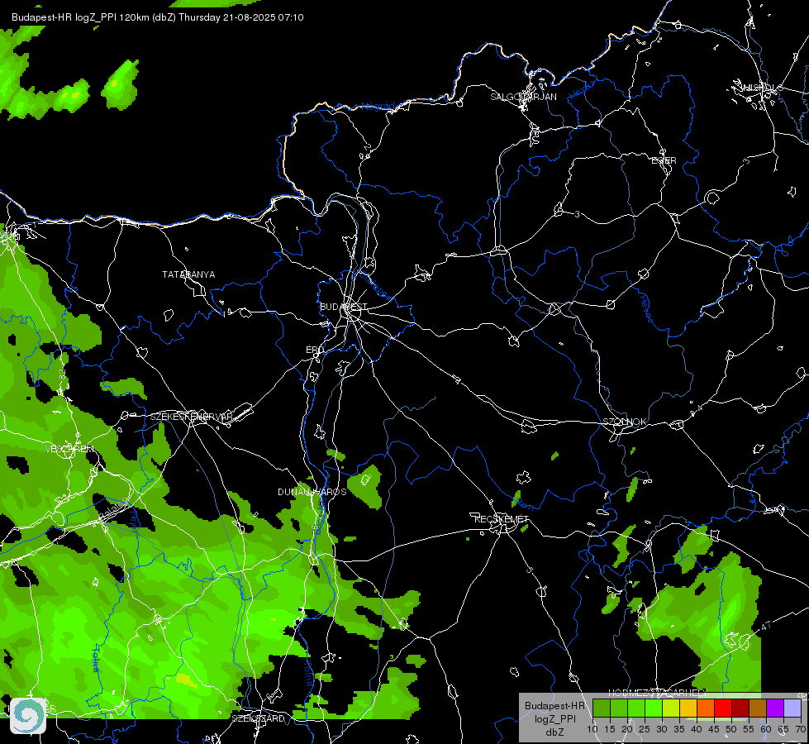Select the 25-30 dBZ bright green legend swatch

[x=653, y=708]
